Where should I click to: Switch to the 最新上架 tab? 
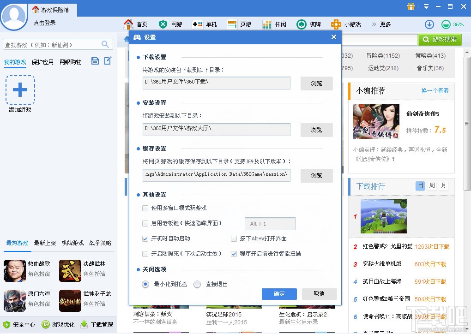point(45,243)
